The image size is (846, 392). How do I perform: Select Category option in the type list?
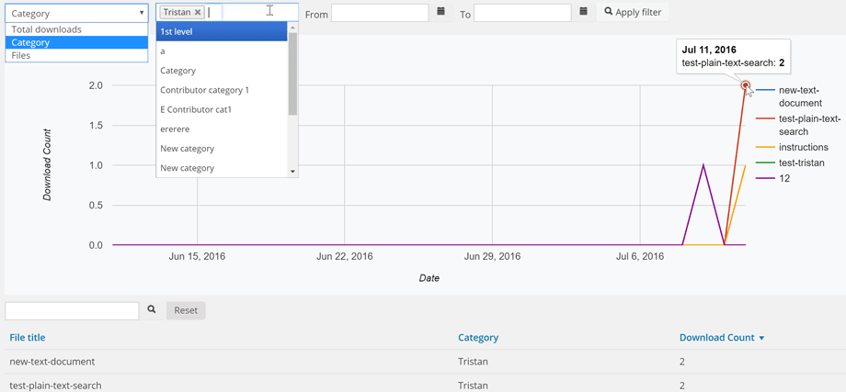coord(76,42)
